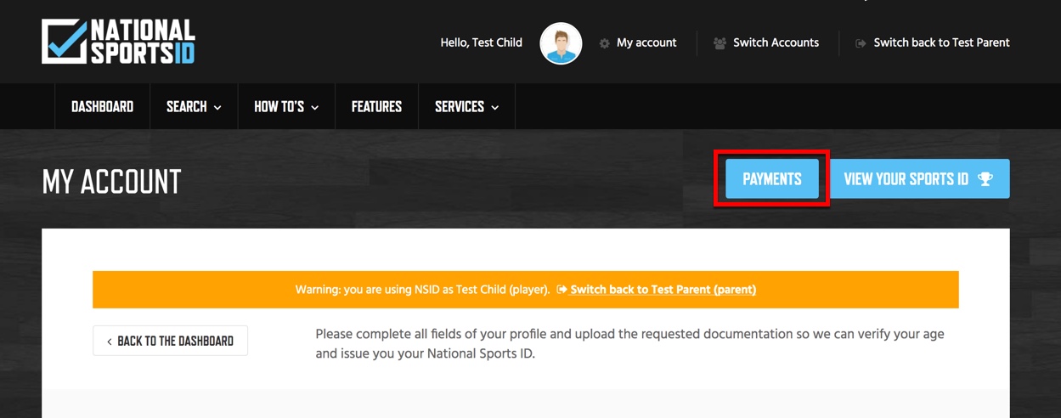
Task: Click View Your Sports ID button
Action: click(919, 179)
